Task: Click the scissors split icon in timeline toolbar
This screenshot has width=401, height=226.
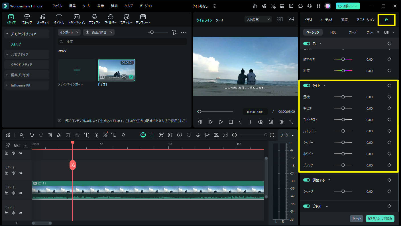Action: [59, 135]
